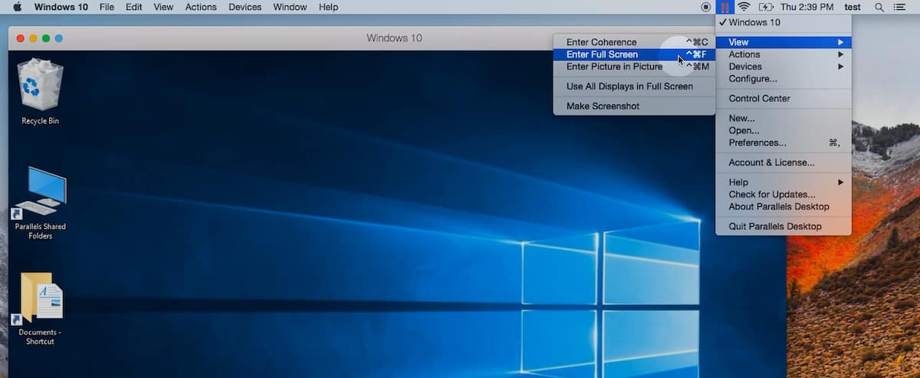Open the View menu in menu bar
The image size is (920, 378).
tap(163, 7)
